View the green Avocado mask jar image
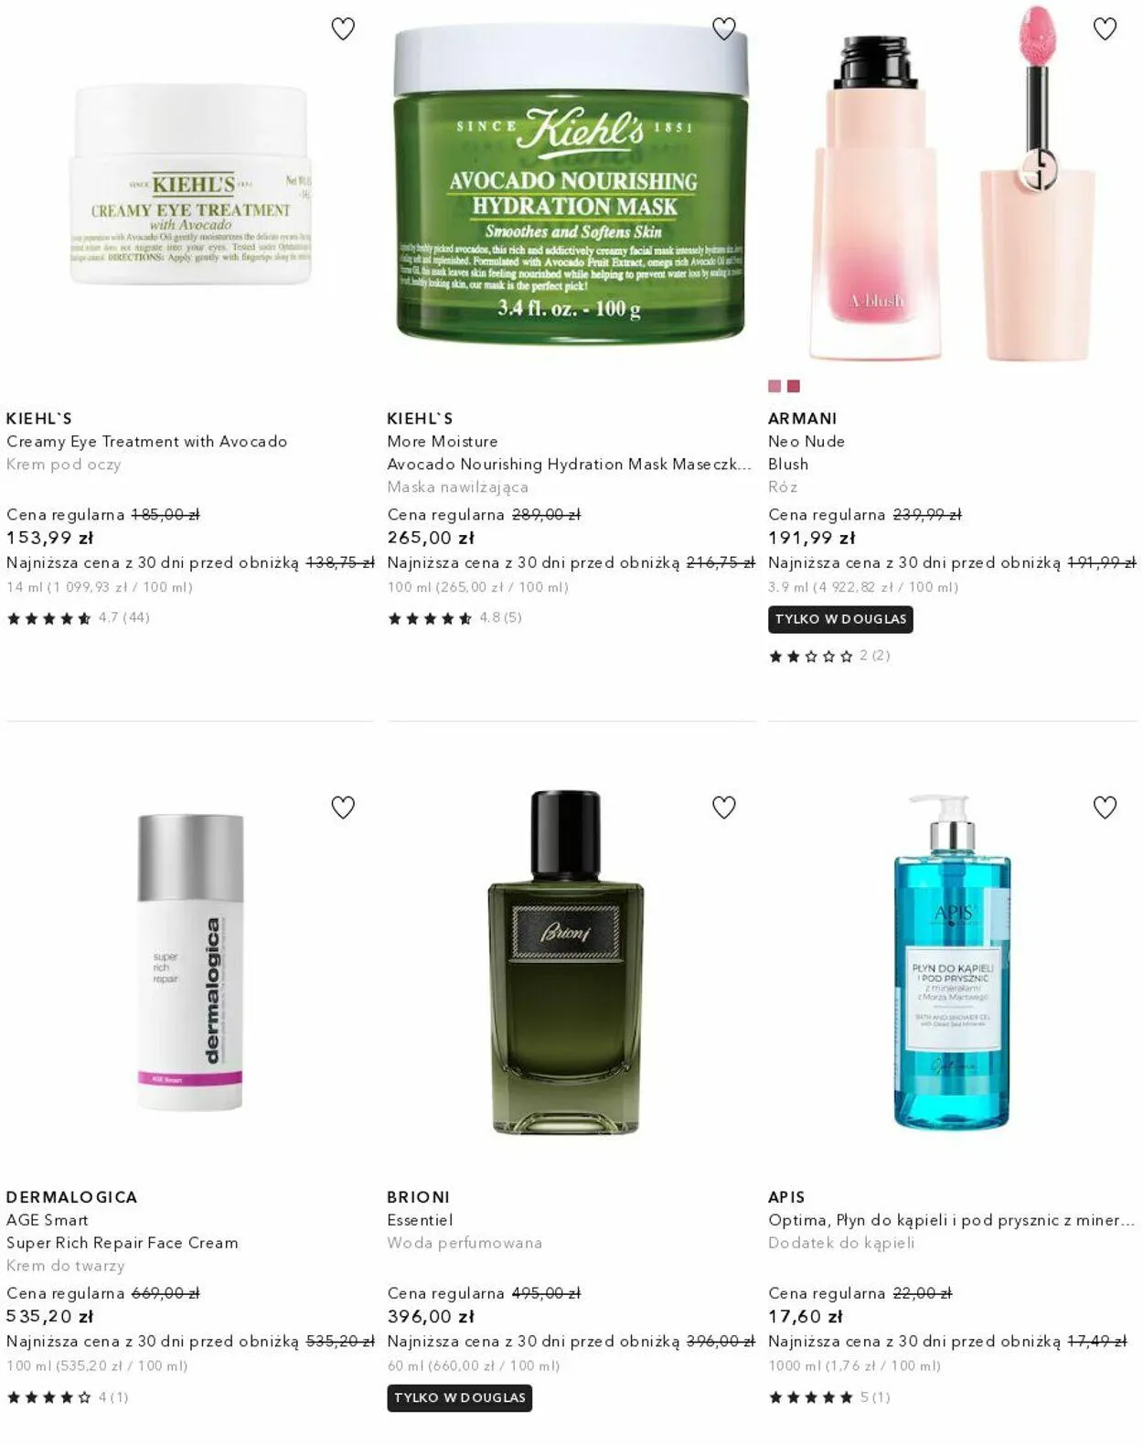 pos(571,184)
